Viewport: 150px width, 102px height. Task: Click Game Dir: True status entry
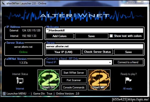coord(43,94)
